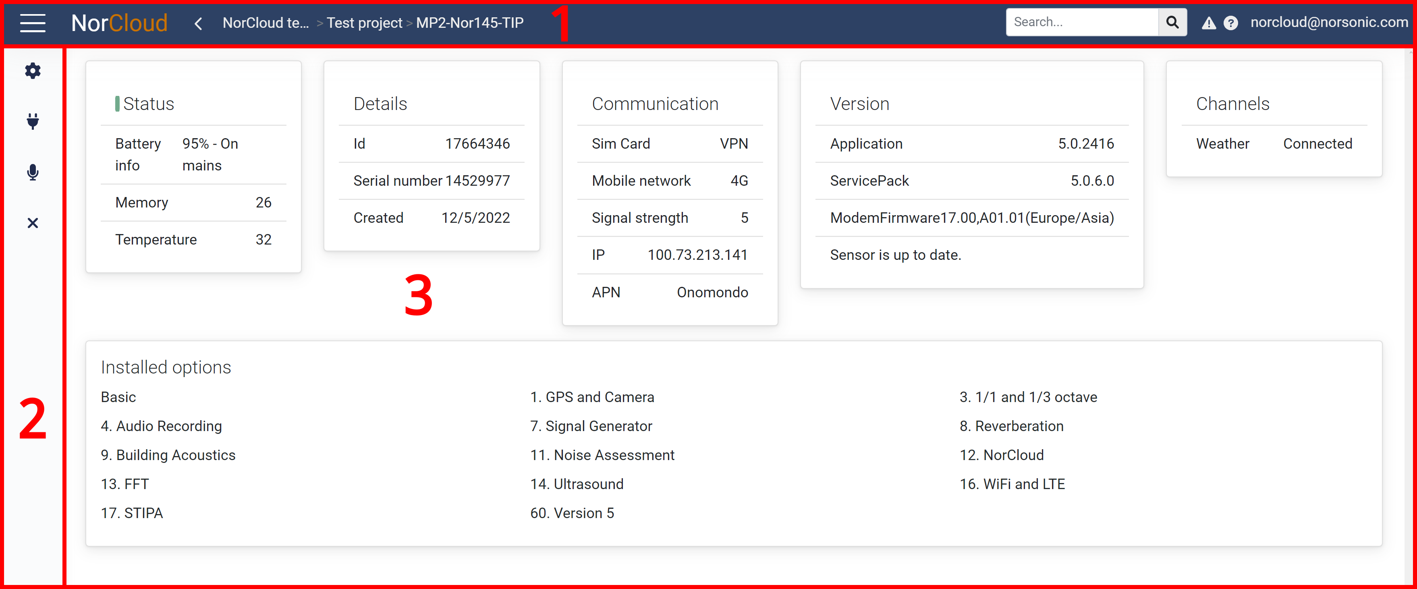Click the Weather channel Connected status
Viewport: 1417px width, 589px height.
(x=1317, y=143)
